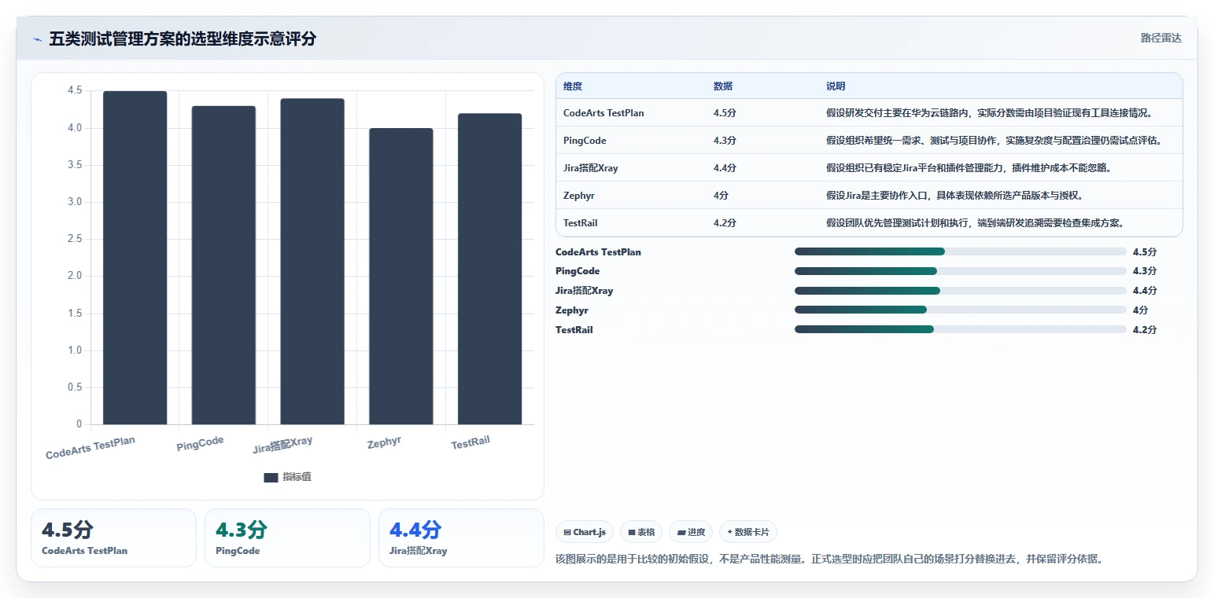
Task: Click the 3.0 tick on the y-axis
Action: click(74, 202)
